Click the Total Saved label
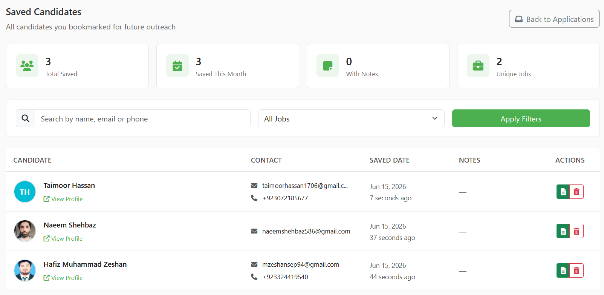604x295 pixels. click(61, 74)
